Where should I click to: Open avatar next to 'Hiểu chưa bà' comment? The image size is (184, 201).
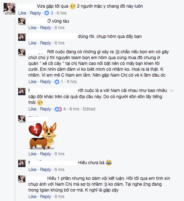click(x=22, y=163)
